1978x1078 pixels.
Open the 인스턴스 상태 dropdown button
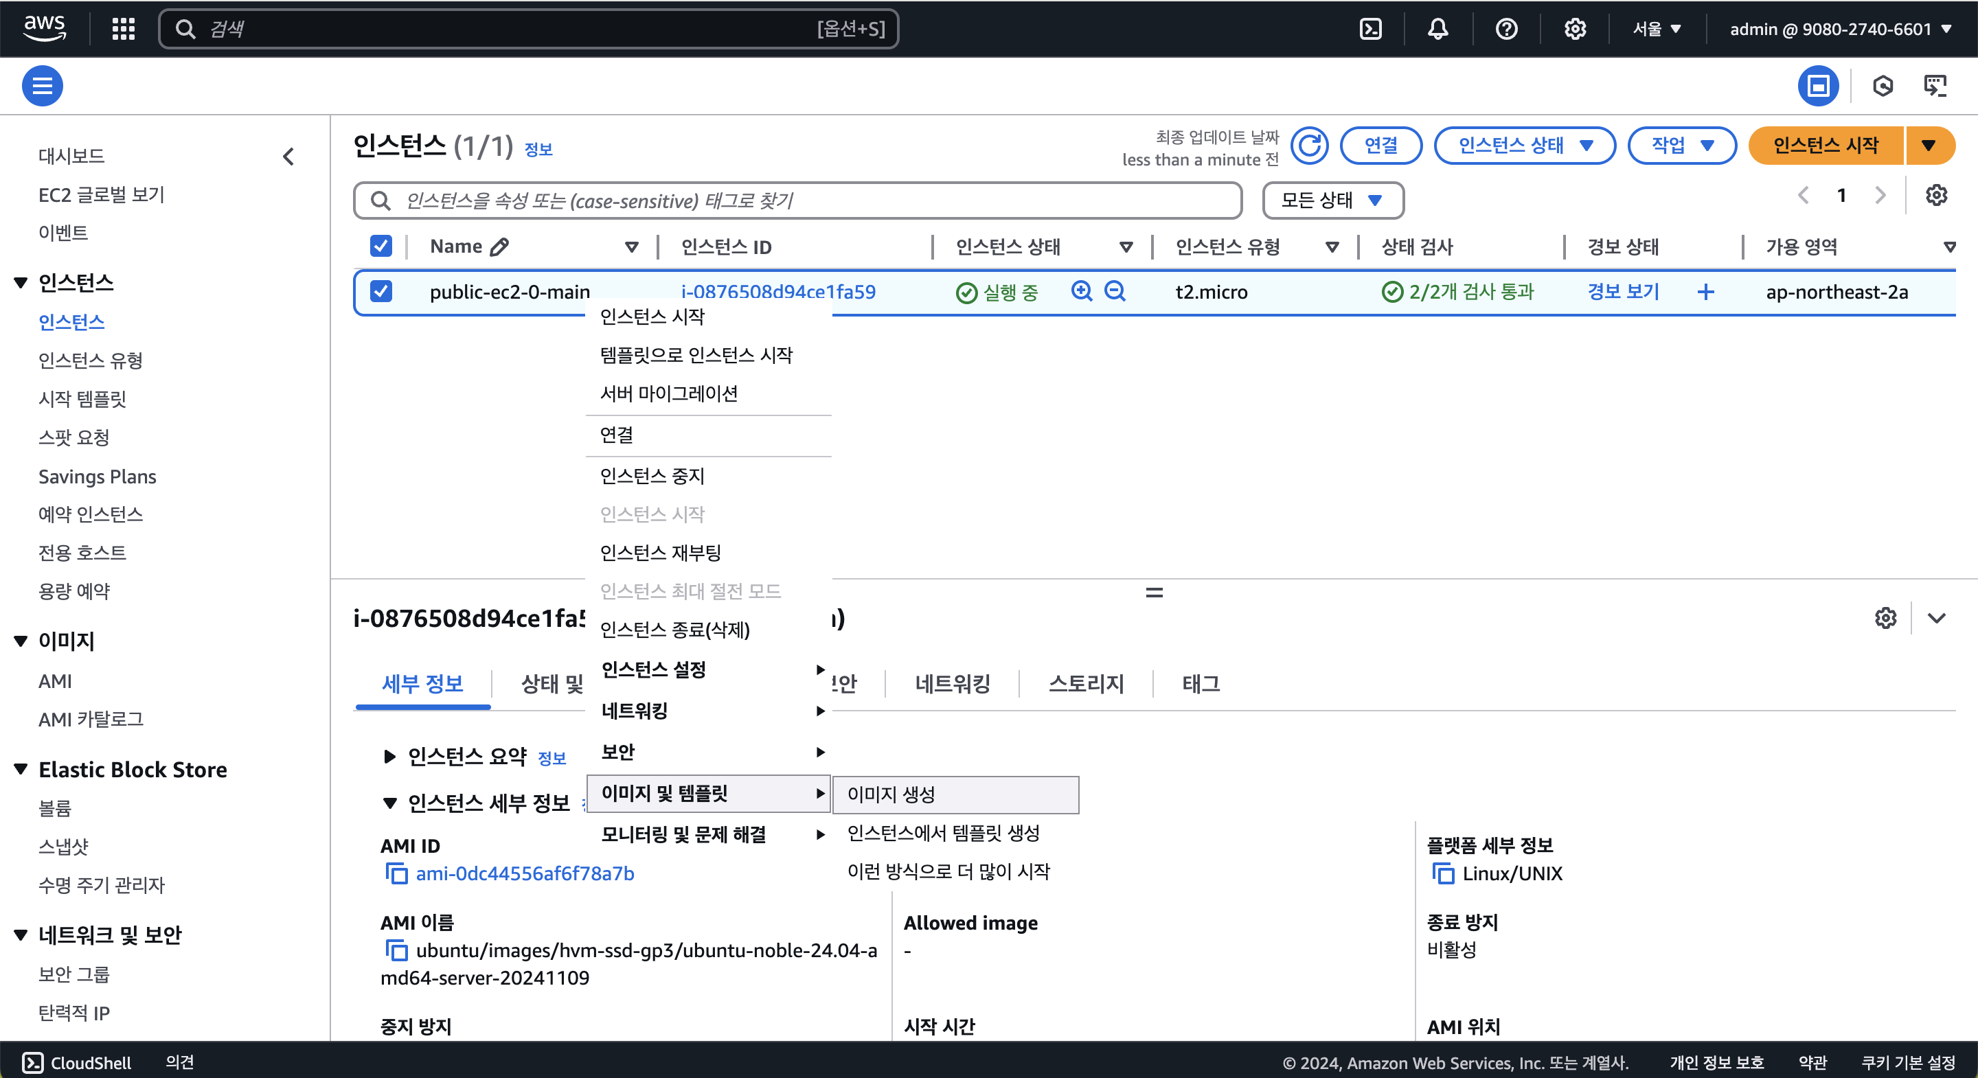[x=1524, y=145]
